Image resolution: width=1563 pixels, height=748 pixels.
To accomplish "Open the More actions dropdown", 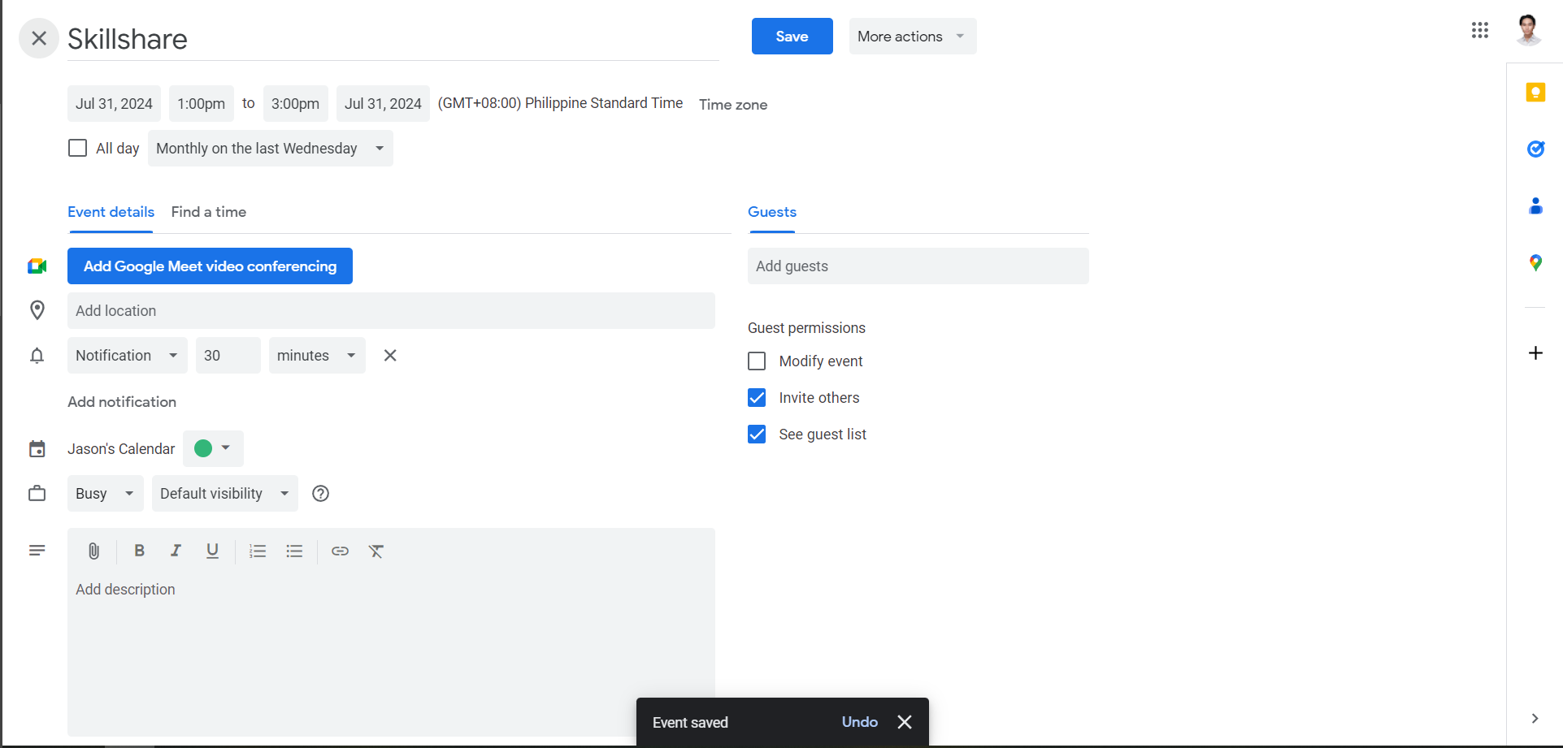I will 913,37.
